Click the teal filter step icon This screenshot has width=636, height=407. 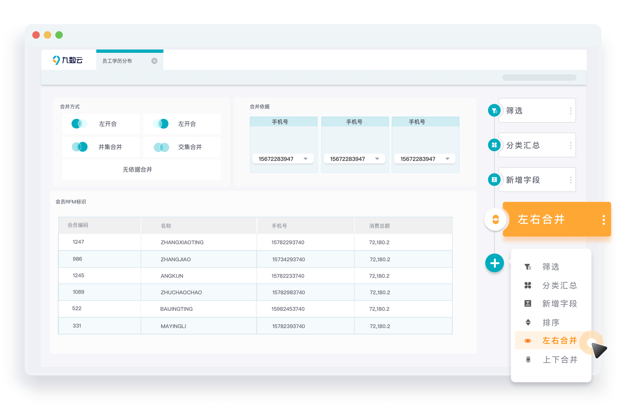(494, 111)
